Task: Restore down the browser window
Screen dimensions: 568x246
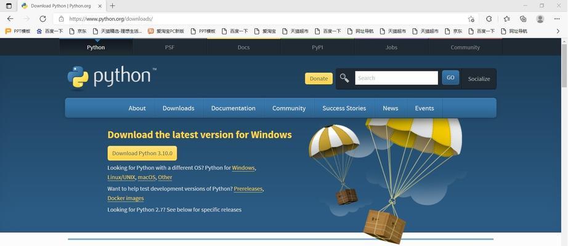Action: pos(542,6)
